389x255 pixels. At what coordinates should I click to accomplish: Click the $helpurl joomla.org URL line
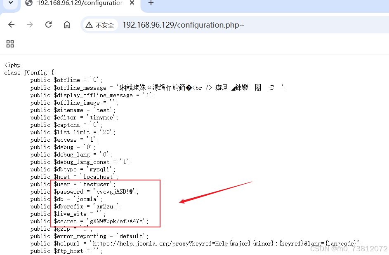coord(196,243)
